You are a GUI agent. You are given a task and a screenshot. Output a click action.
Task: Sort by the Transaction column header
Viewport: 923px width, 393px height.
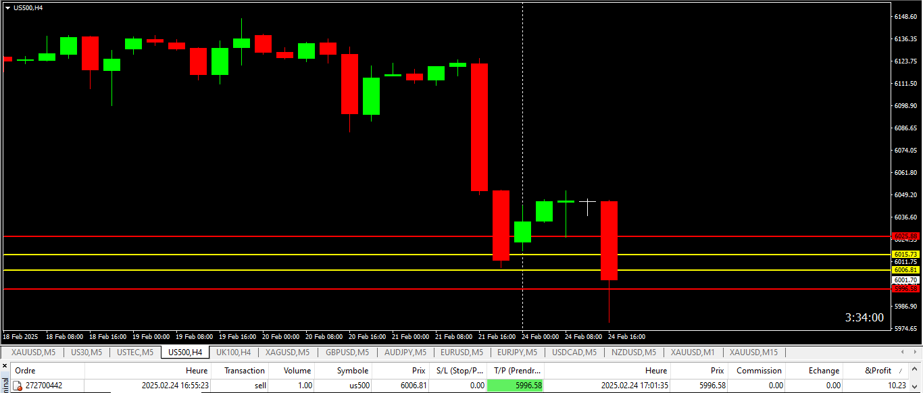coord(240,370)
